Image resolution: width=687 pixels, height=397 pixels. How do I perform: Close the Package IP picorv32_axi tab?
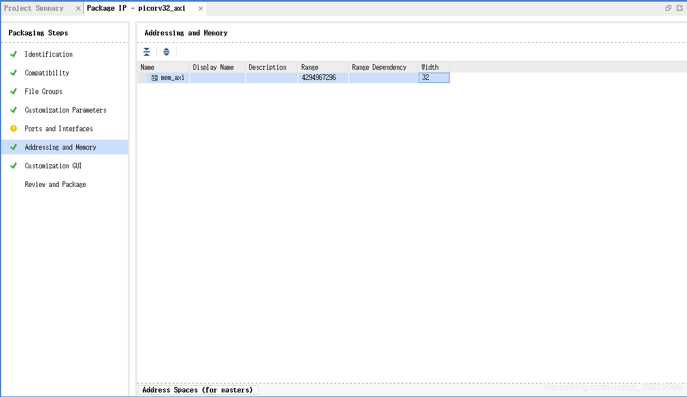pyautogui.click(x=200, y=8)
